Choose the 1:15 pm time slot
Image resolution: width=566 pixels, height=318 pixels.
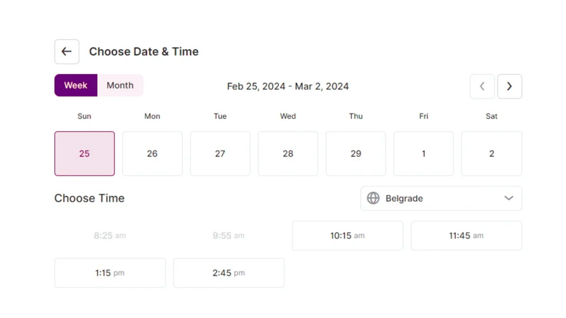(x=110, y=273)
